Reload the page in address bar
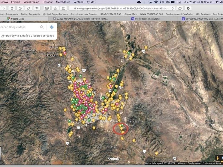223x167 pixels. click(173, 8)
